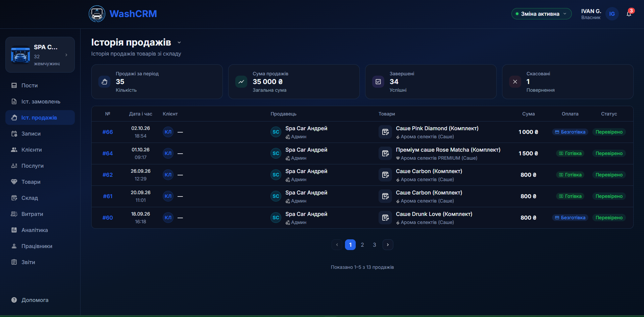Click the КЛ client avatar in row #62
This screenshot has height=317, width=644.
(x=168, y=175)
